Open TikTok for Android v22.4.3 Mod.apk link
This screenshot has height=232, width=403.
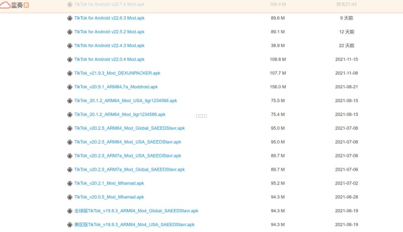point(109,46)
